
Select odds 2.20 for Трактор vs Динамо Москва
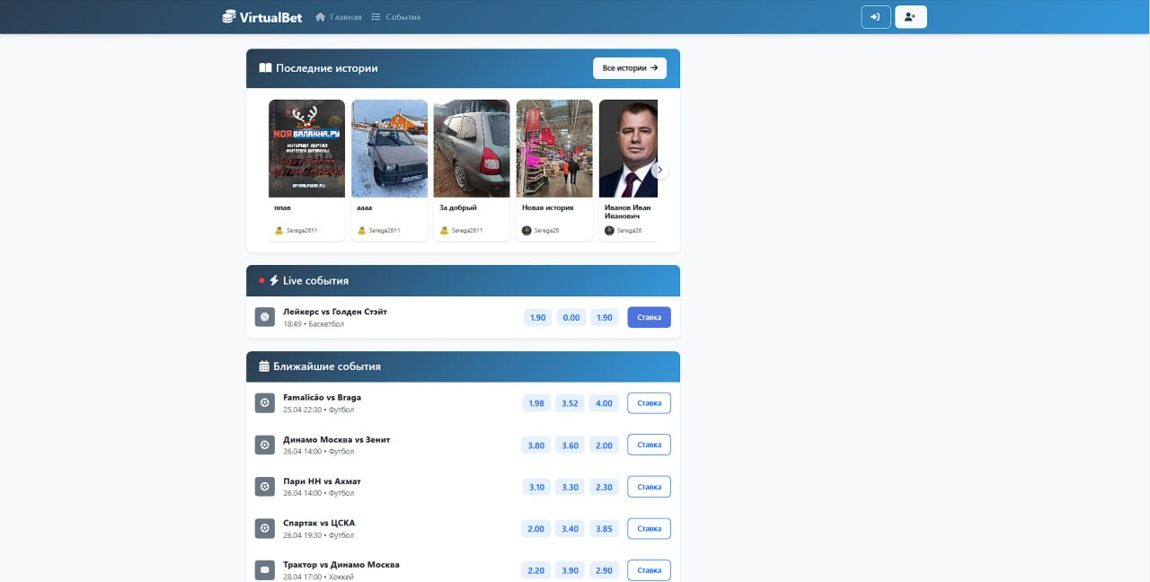pos(536,570)
